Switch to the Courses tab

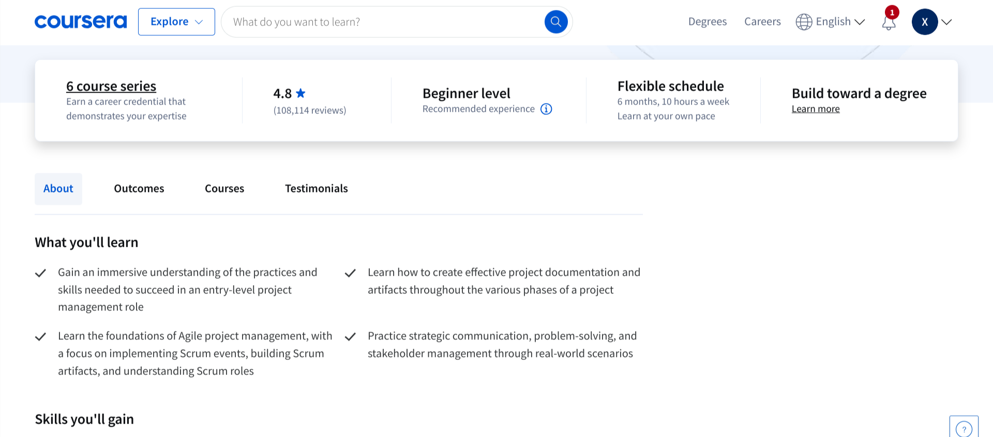[224, 189]
